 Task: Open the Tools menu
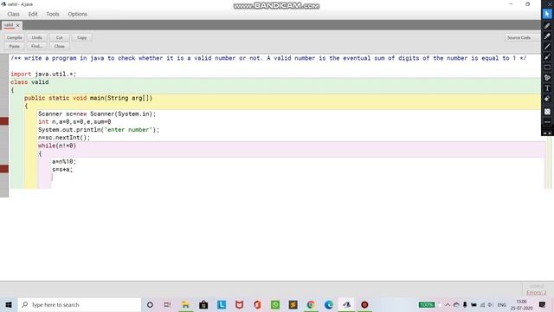[x=53, y=14]
